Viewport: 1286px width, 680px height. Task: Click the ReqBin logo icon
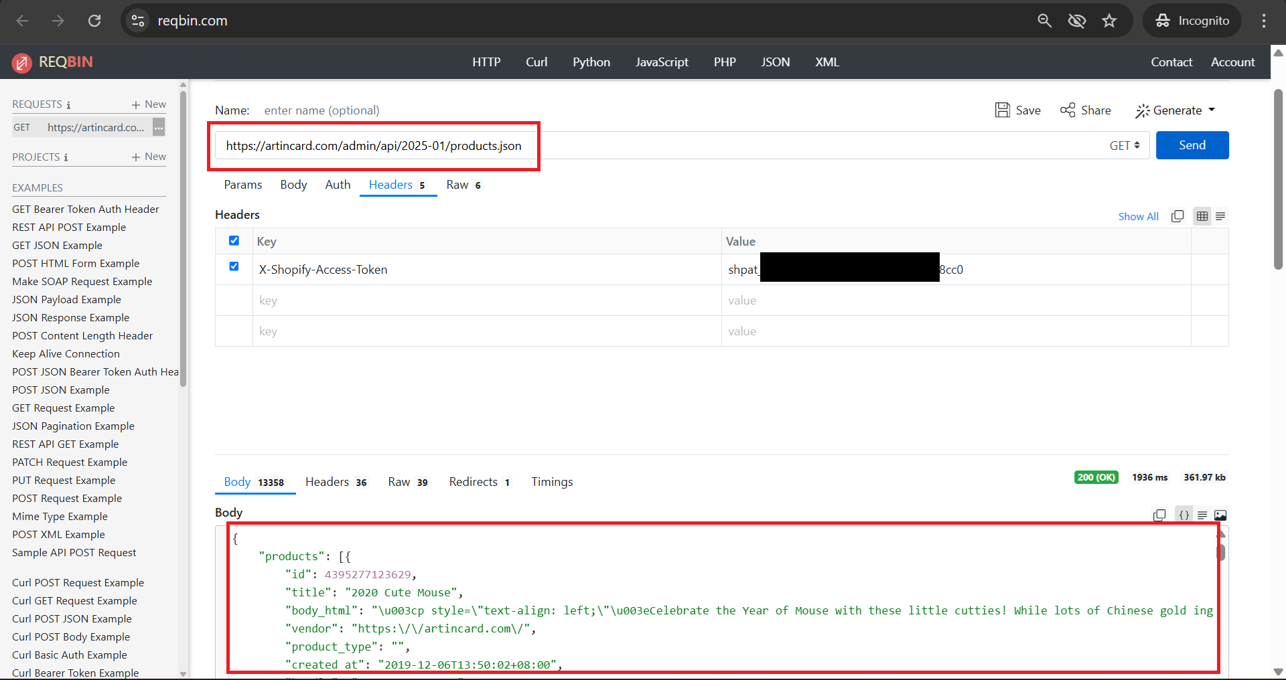click(x=21, y=62)
